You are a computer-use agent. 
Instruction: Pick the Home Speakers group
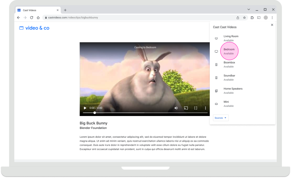(233, 90)
